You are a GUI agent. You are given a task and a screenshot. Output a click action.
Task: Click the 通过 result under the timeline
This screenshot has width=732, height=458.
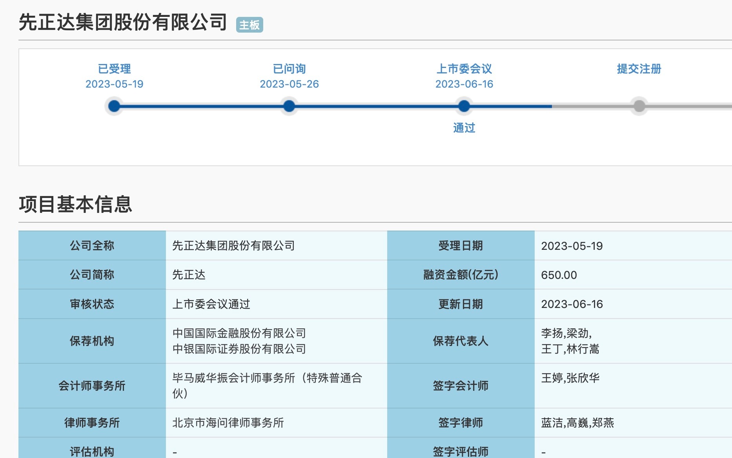click(x=464, y=128)
